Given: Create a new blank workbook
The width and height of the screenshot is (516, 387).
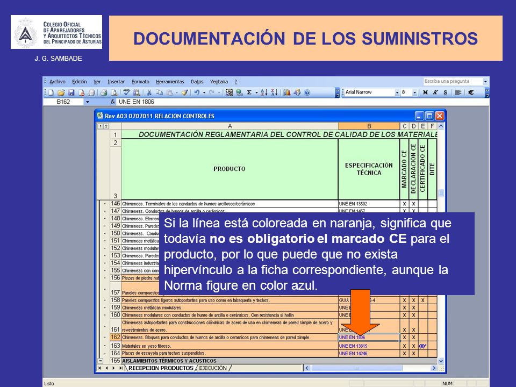Looking at the screenshot, I should 51,92.
